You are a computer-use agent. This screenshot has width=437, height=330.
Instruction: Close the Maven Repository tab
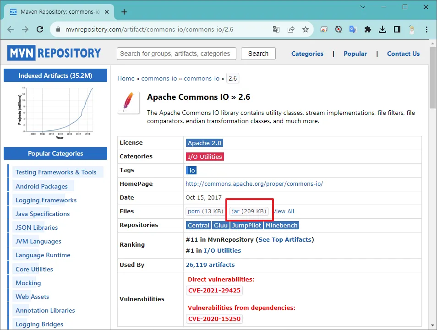tap(106, 12)
